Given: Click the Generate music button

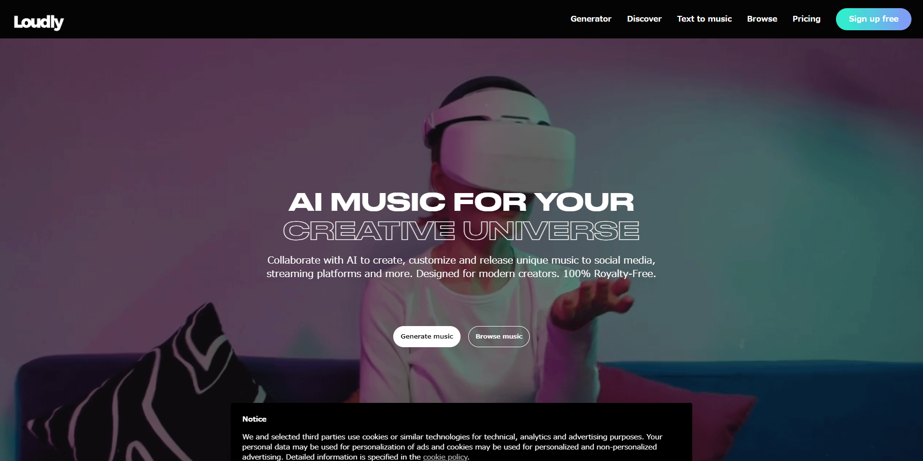Looking at the screenshot, I should [x=427, y=337].
